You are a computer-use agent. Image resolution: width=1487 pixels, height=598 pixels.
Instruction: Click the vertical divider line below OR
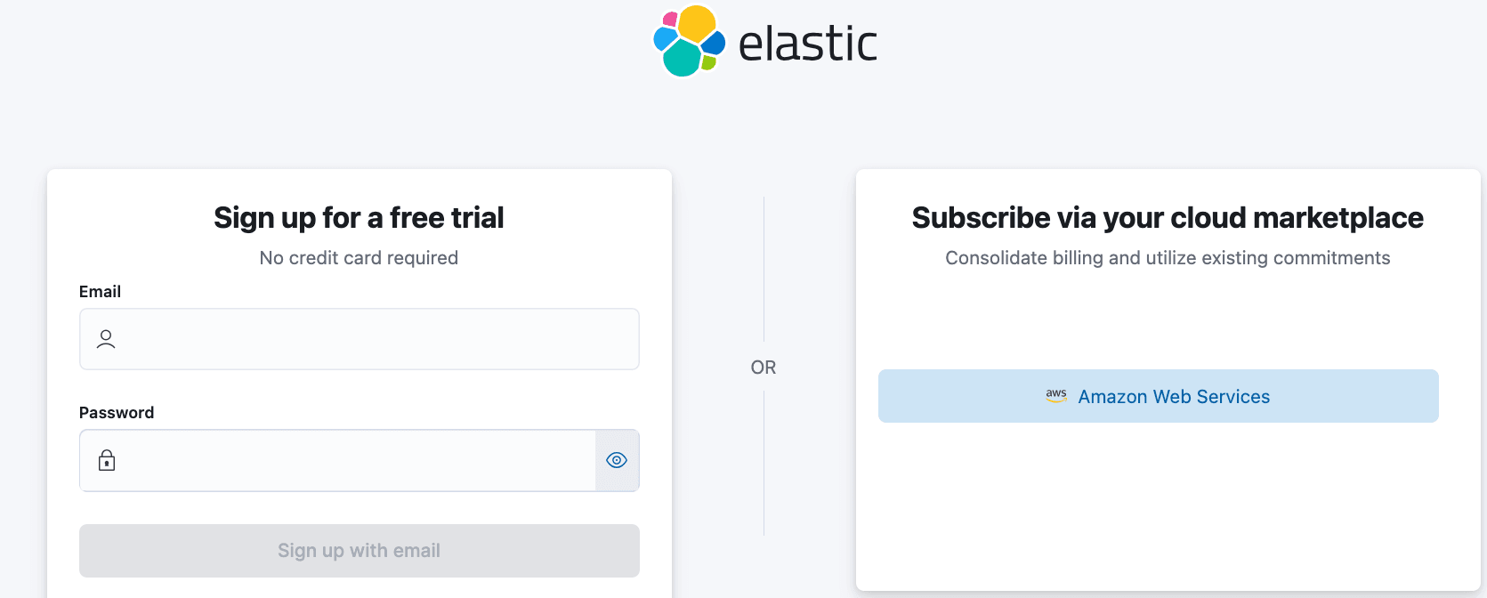(x=764, y=463)
